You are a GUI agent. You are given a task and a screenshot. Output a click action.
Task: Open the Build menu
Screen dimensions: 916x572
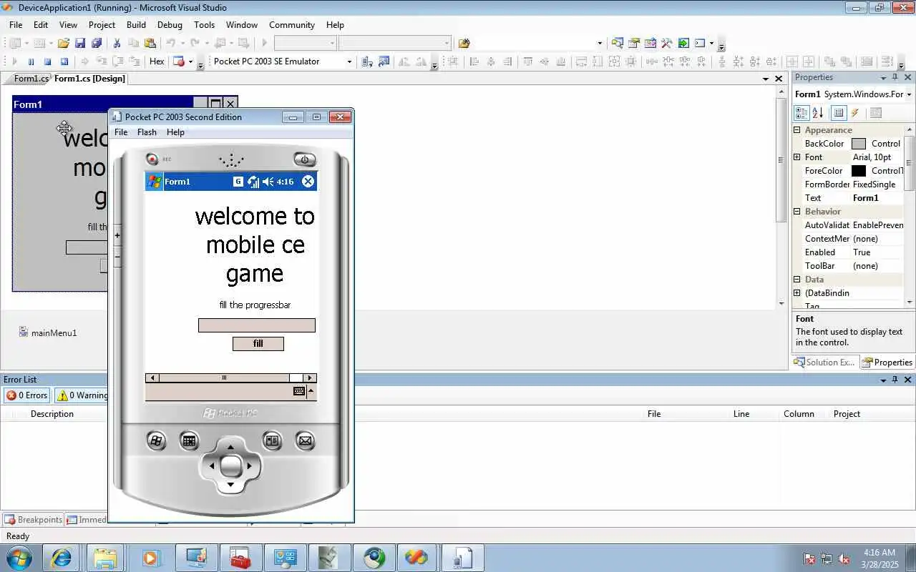(x=136, y=24)
